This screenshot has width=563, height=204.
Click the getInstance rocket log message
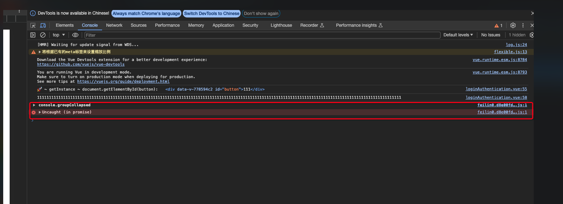97,89
